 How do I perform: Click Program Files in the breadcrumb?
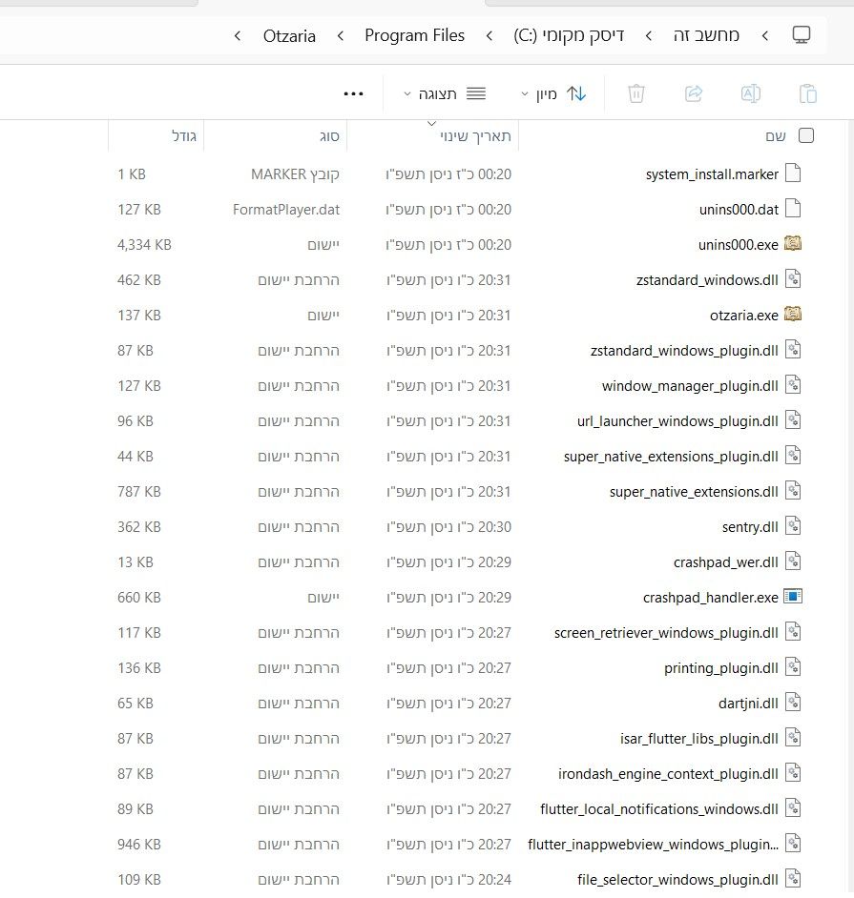point(414,35)
